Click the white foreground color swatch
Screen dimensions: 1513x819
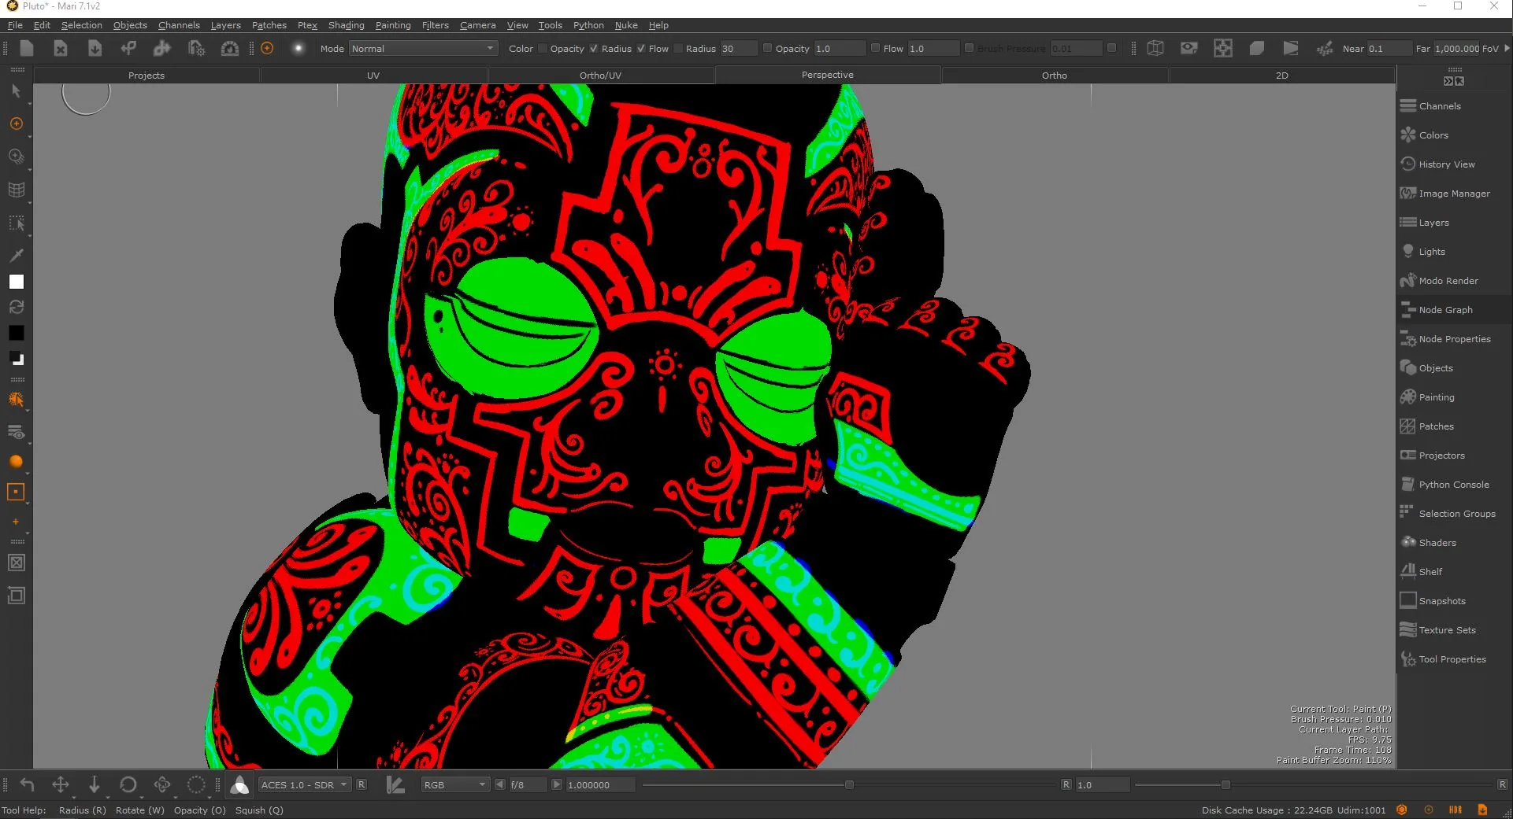coord(16,282)
